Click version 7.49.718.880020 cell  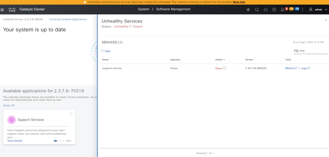pos(256,68)
